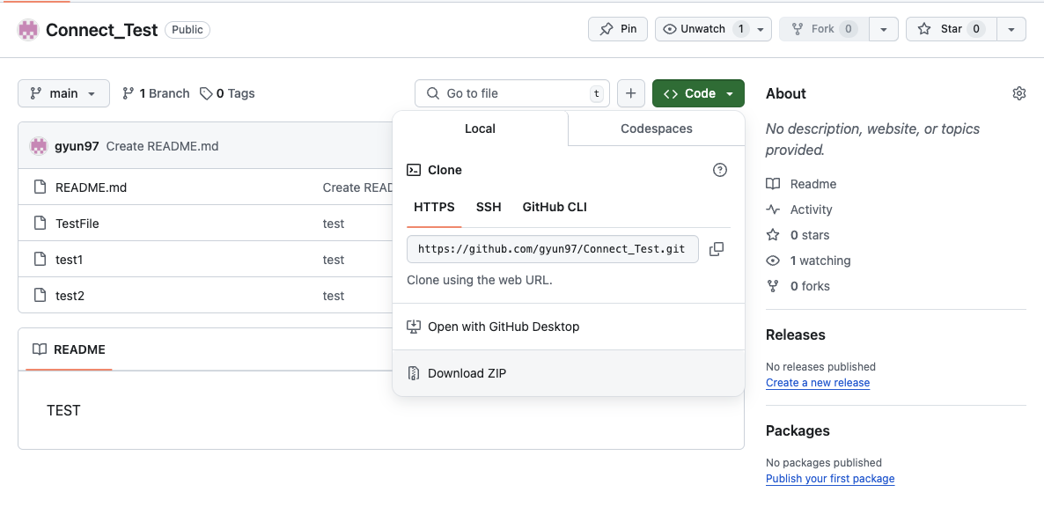
Task: Click the Fork button
Action: click(824, 29)
